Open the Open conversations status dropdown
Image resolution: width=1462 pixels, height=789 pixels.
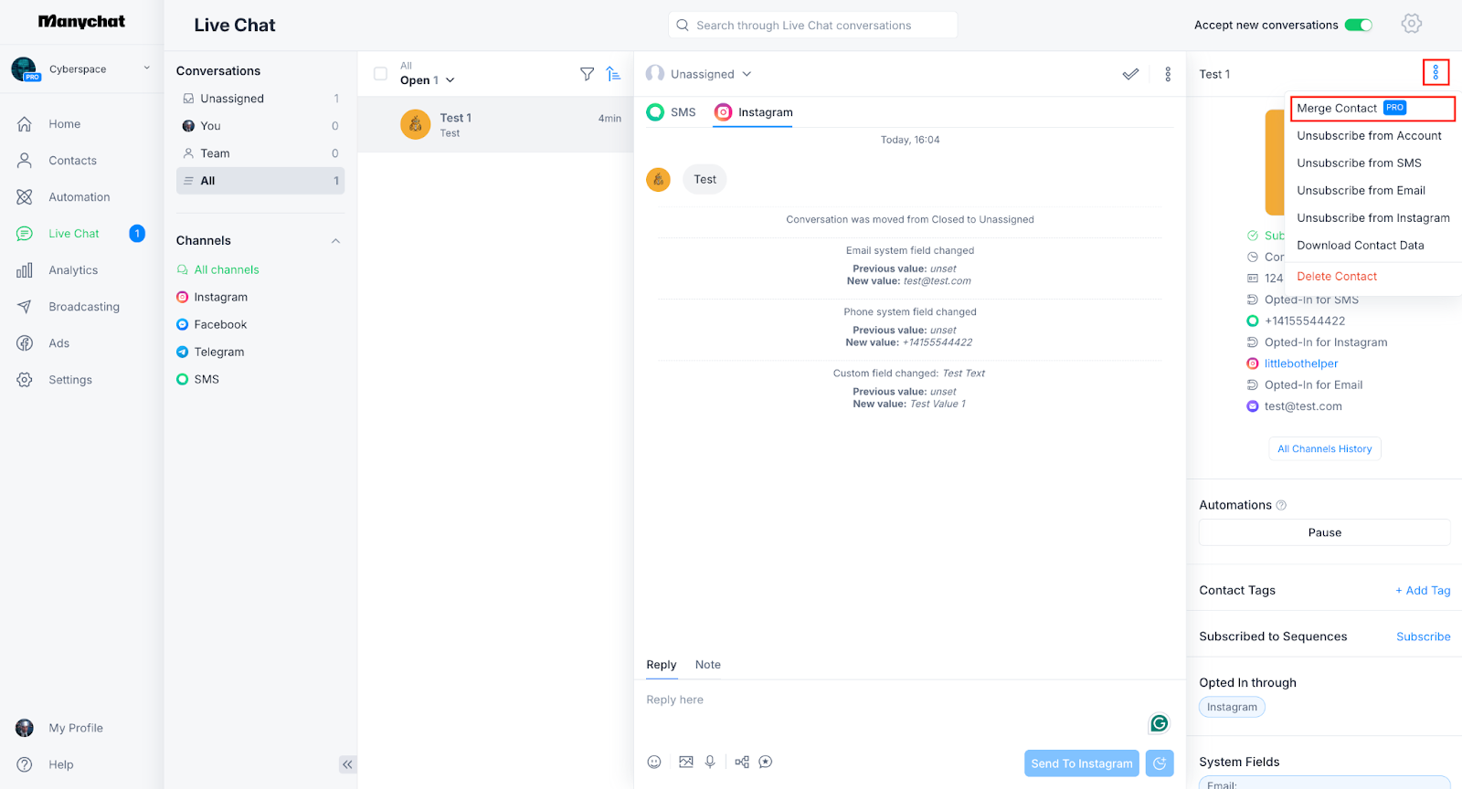tap(427, 80)
